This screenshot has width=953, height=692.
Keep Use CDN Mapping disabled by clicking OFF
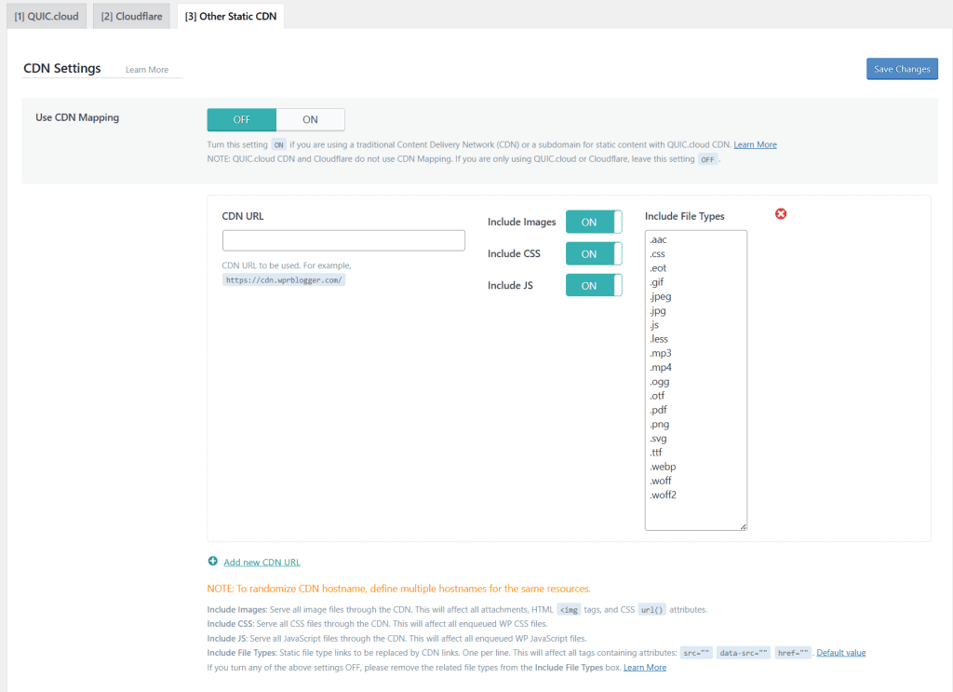241,119
